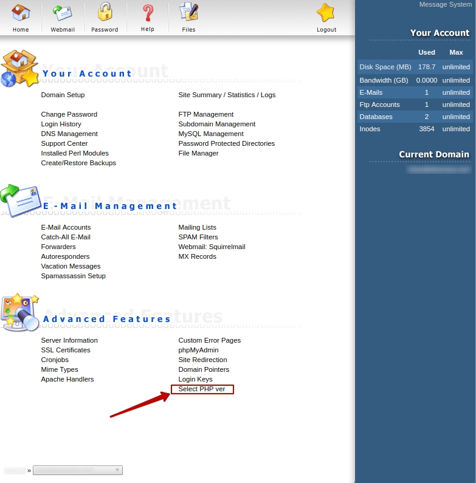The image size is (476, 483).
Task: Click the E-Mail Management section icon
Action: point(21,201)
